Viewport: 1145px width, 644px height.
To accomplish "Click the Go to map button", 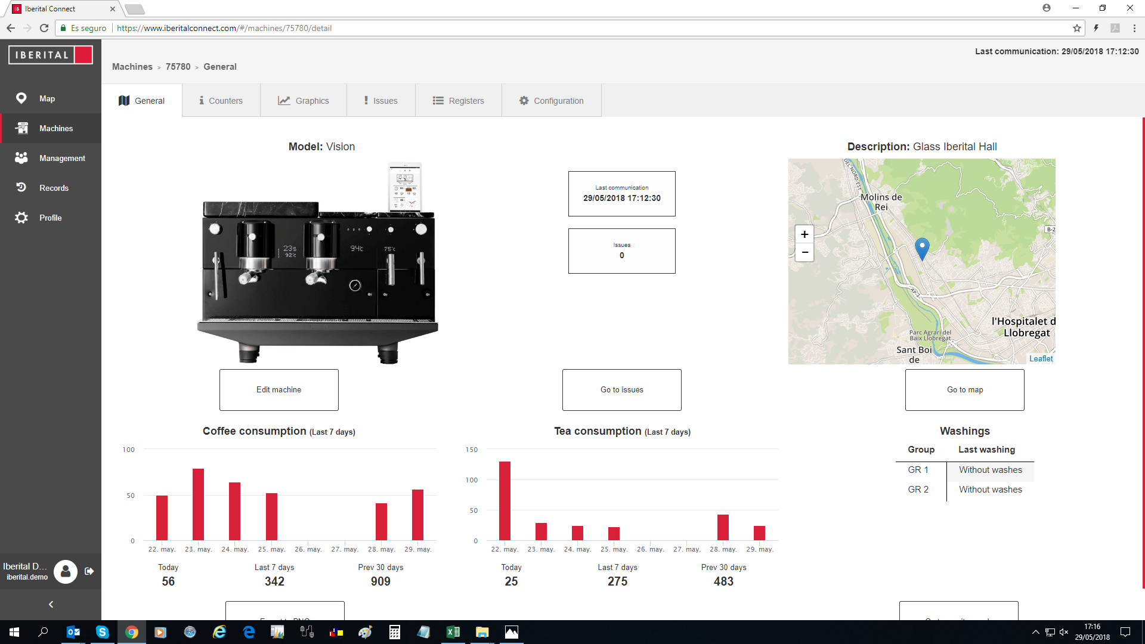I will 964,390.
